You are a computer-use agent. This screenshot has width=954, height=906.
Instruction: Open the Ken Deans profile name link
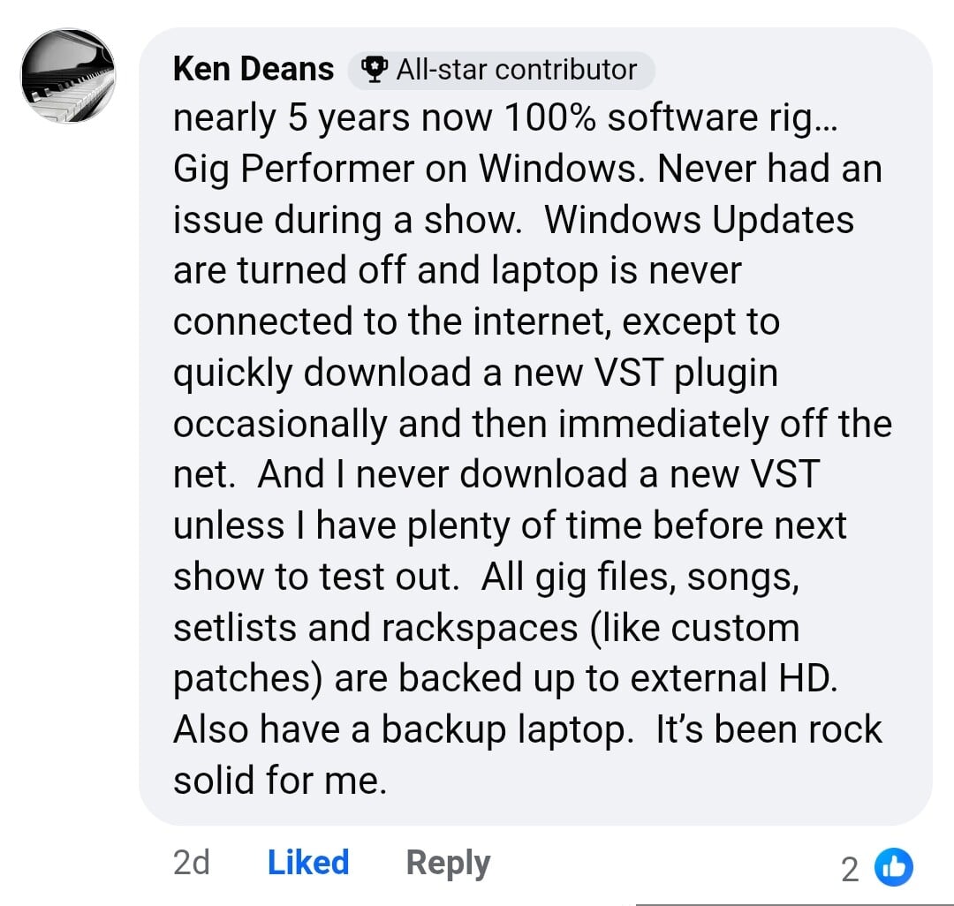tap(254, 69)
